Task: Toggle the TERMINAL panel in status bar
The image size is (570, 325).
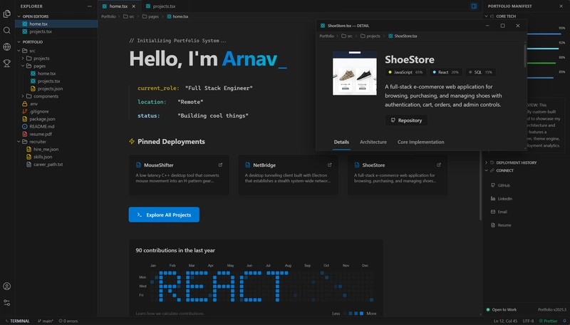Action: (x=16, y=321)
